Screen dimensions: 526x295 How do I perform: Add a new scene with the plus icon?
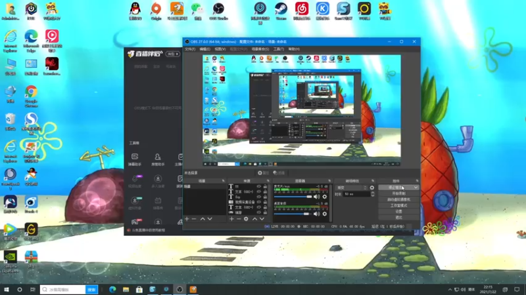[187, 219]
